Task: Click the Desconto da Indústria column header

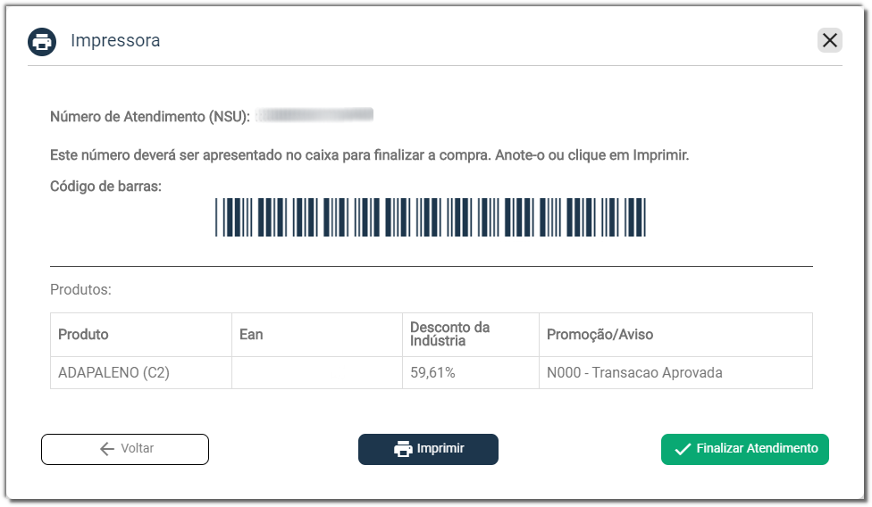Action: [450, 335]
